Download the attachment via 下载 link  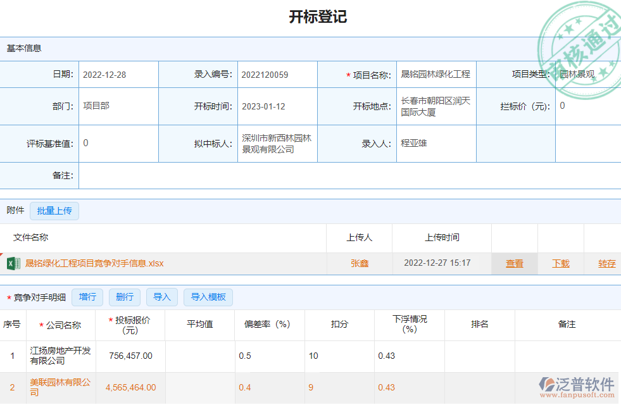tap(560, 264)
